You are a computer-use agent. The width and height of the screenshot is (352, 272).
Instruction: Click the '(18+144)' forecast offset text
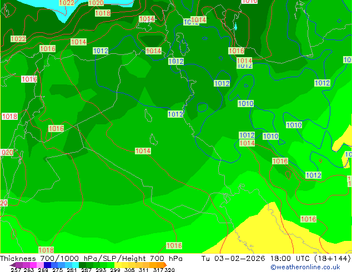tap(334, 259)
